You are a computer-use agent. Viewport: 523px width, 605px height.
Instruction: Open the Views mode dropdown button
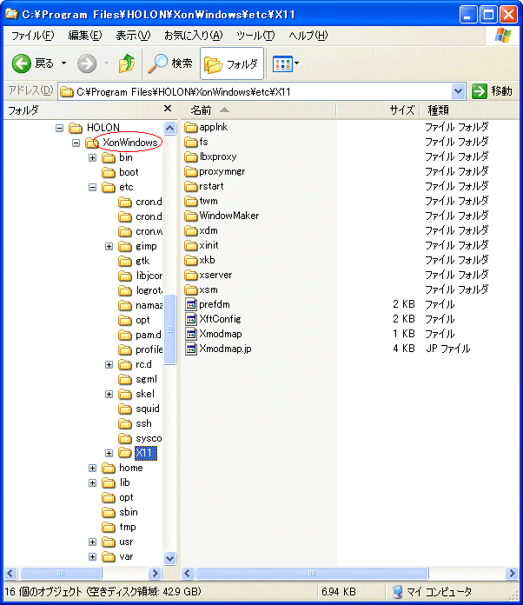pos(286,63)
